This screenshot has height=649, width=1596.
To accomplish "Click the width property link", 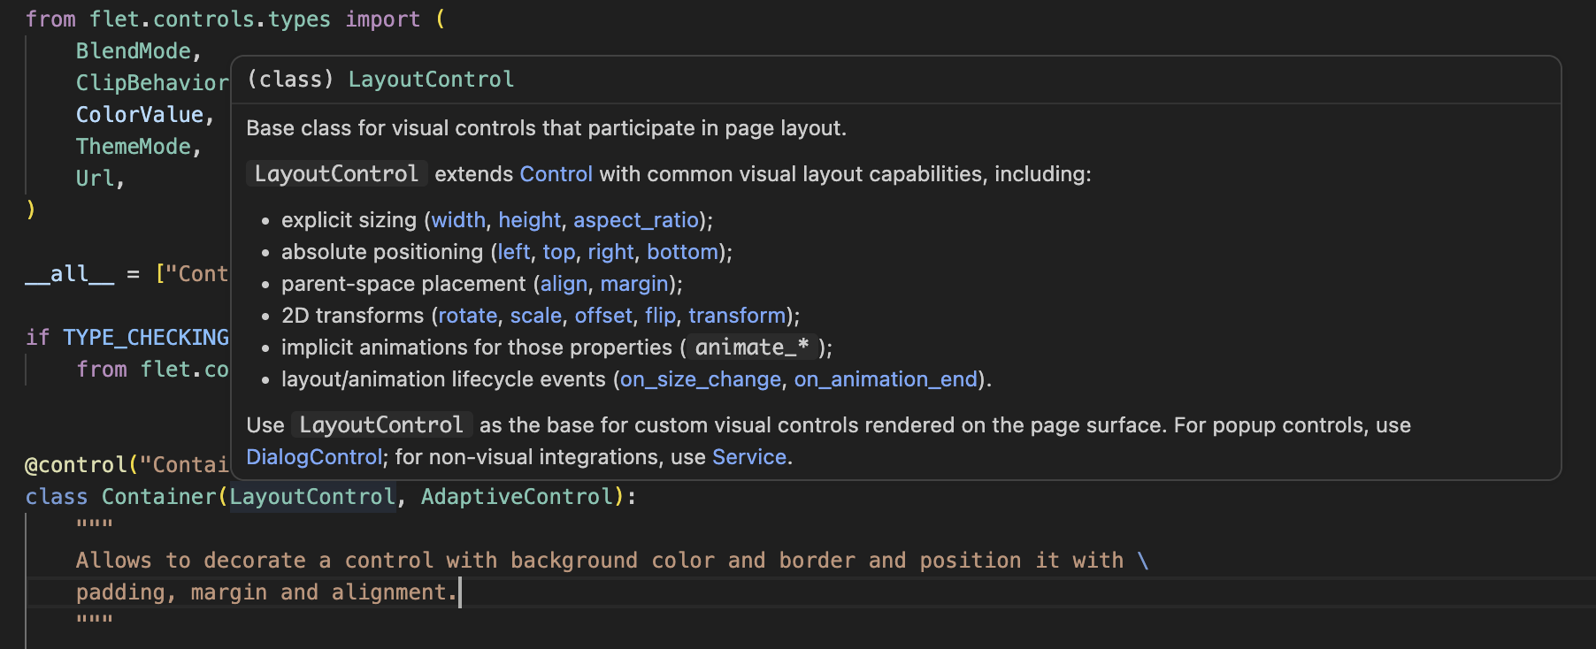I will tap(458, 220).
